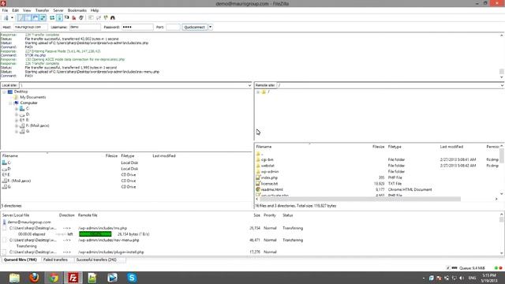
Task: Open the Local site path dropdown
Action: coord(249,85)
